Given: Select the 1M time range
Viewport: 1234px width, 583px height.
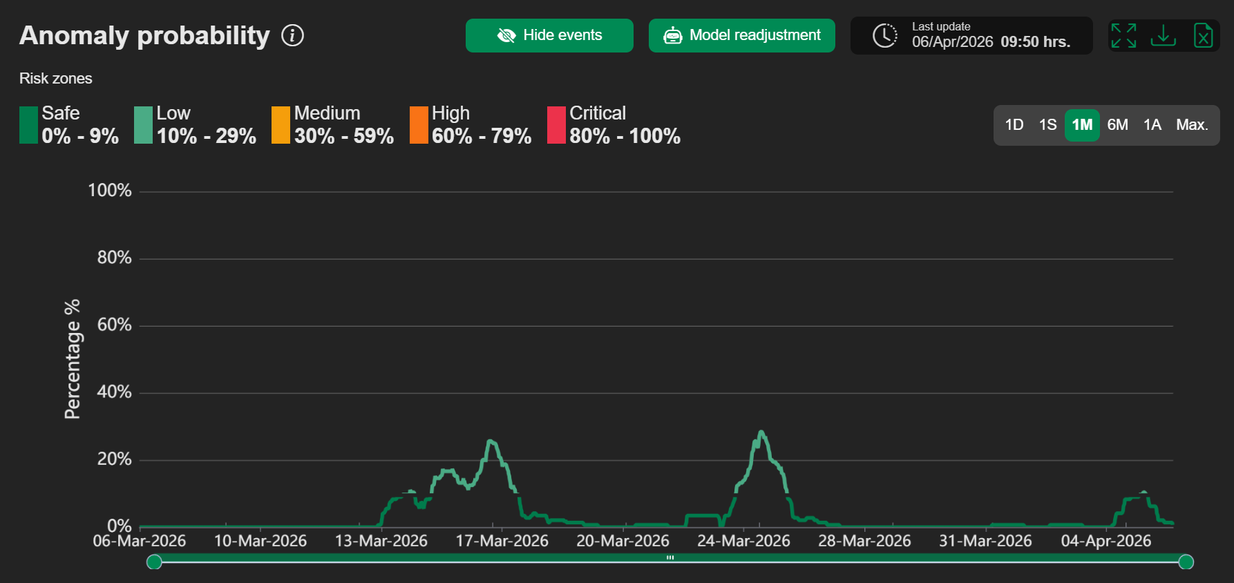Looking at the screenshot, I should click(x=1082, y=125).
